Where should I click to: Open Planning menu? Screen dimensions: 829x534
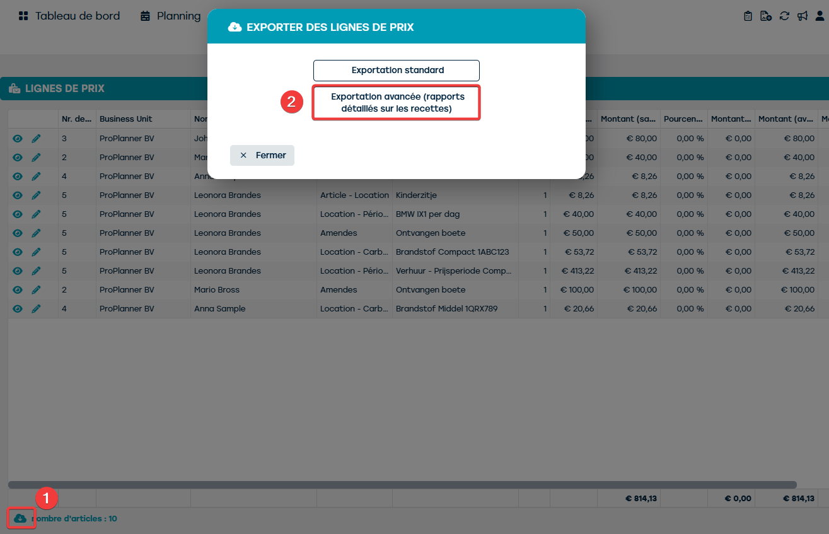coord(170,16)
